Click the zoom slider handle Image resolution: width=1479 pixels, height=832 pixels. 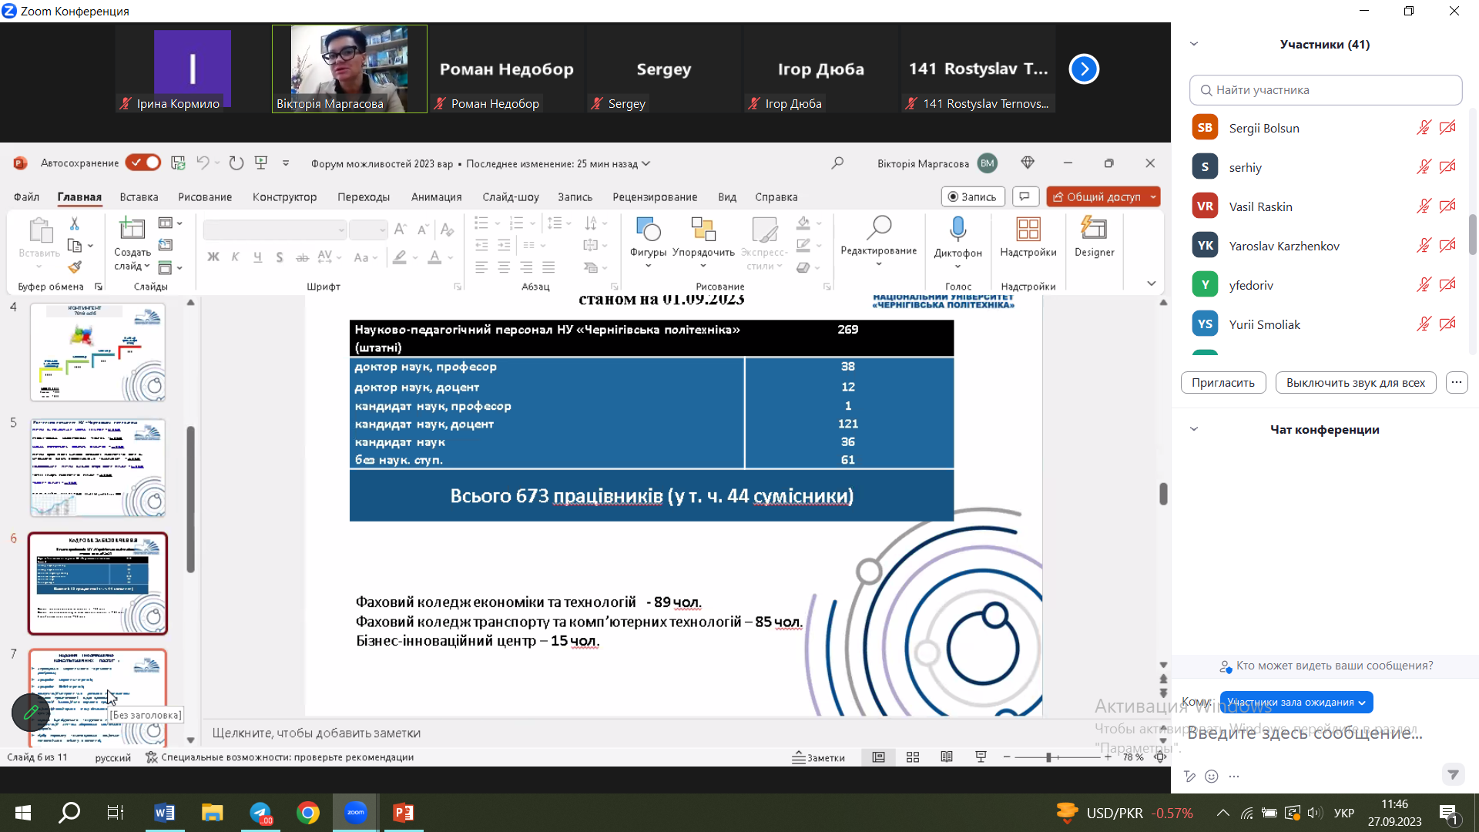pos(1048,757)
